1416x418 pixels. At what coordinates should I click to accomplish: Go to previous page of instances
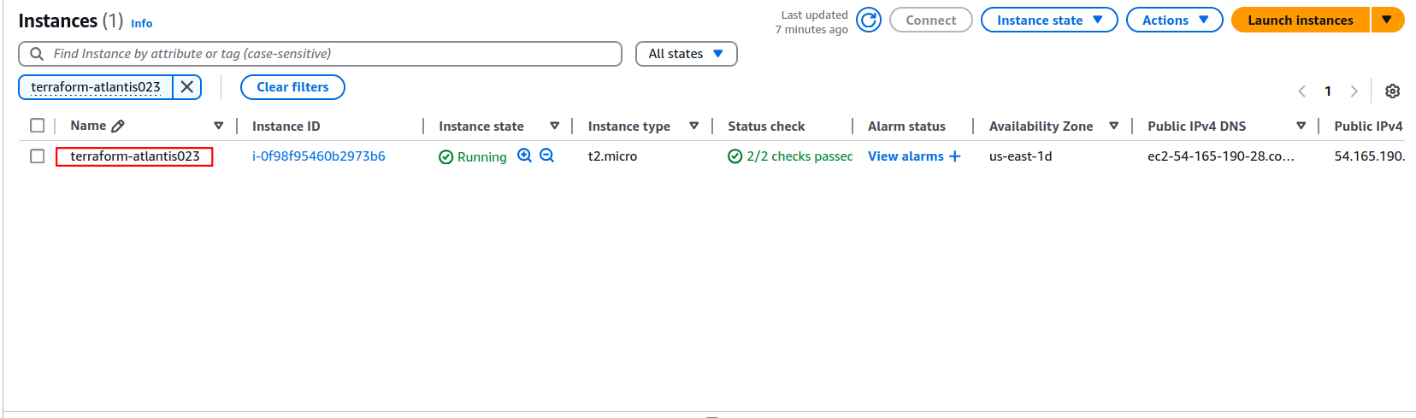click(x=1301, y=91)
